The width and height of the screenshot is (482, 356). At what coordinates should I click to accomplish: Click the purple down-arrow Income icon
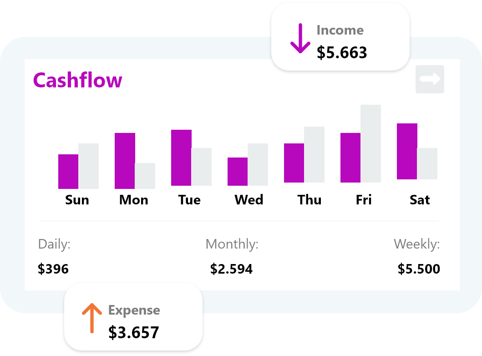pyautogui.click(x=300, y=39)
